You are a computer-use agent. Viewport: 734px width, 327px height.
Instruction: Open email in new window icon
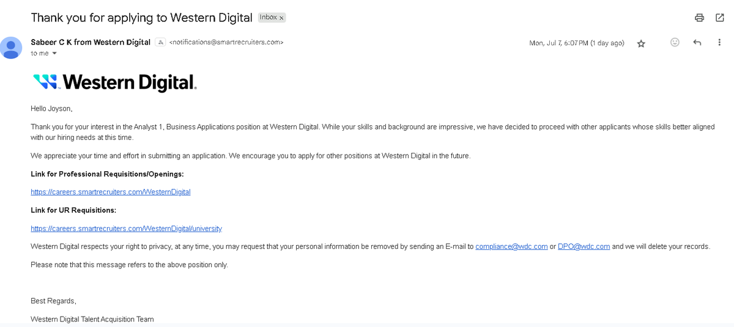719,18
